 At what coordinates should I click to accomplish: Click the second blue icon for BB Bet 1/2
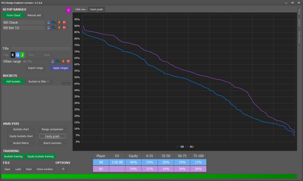54,28
